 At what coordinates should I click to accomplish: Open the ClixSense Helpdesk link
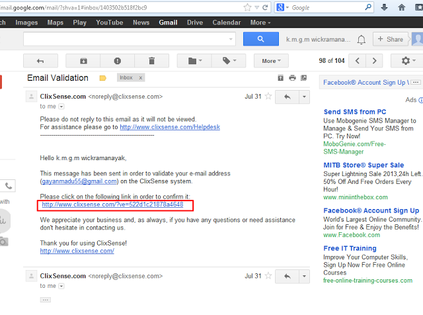[x=170, y=127]
